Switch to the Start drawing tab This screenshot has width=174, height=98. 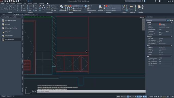pos(4,15)
